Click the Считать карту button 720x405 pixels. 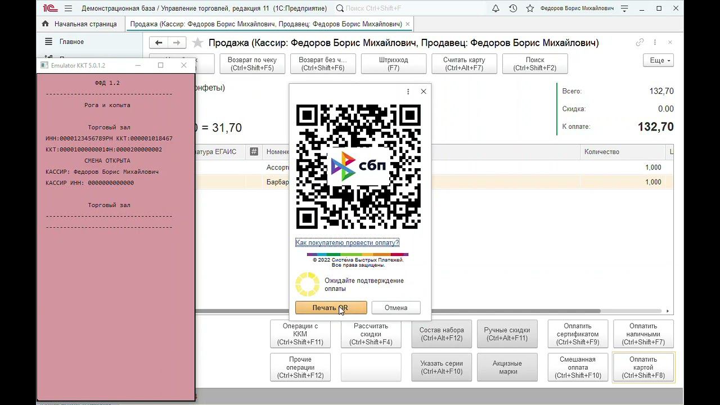click(464, 64)
